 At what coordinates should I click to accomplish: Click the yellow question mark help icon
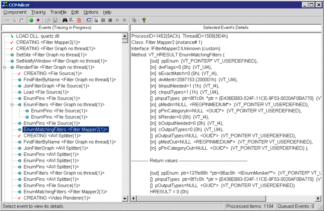tap(144, 20)
